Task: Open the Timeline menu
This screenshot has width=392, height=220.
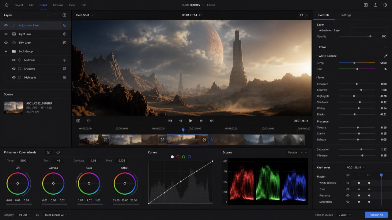Action: point(58,5)
